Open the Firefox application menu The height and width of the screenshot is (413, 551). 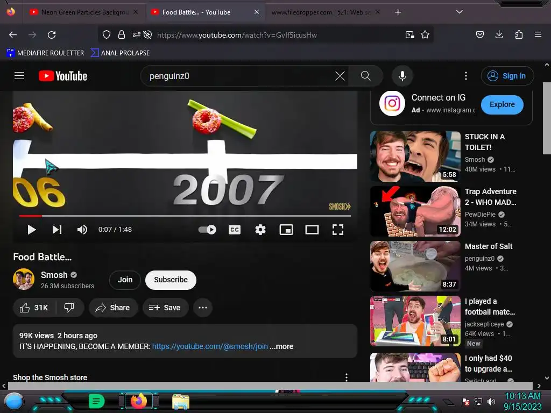pos(538,34)
